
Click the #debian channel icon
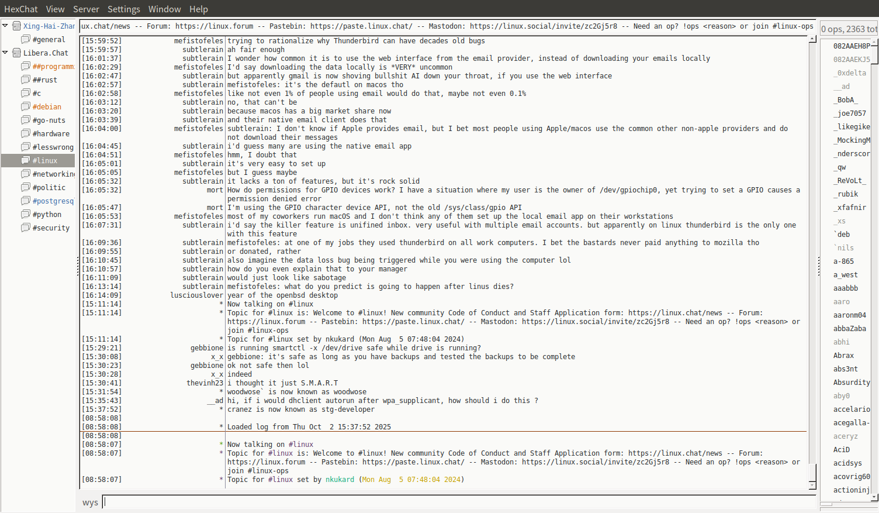[x=26, y=106]
